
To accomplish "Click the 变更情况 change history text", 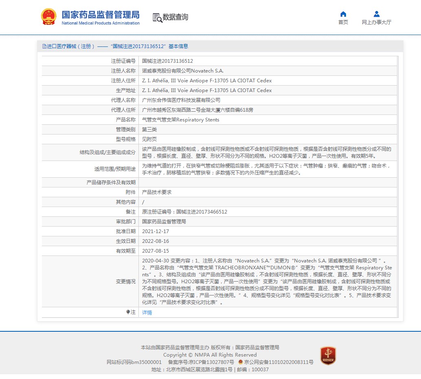I will click(267, 282).
